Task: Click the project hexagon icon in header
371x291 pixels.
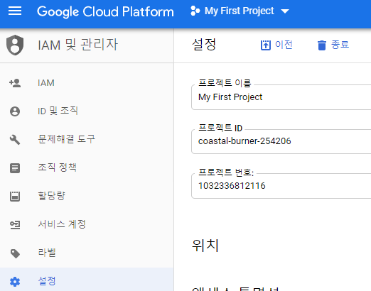Action: 195,11
